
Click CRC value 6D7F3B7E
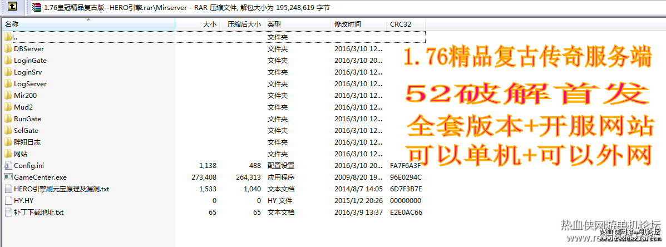pos(406,189)
